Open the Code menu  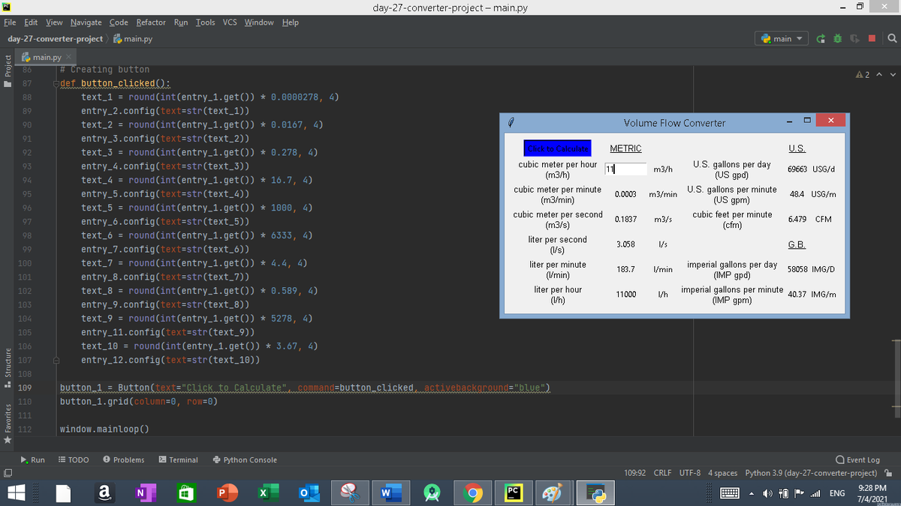(x=119, y=22)
